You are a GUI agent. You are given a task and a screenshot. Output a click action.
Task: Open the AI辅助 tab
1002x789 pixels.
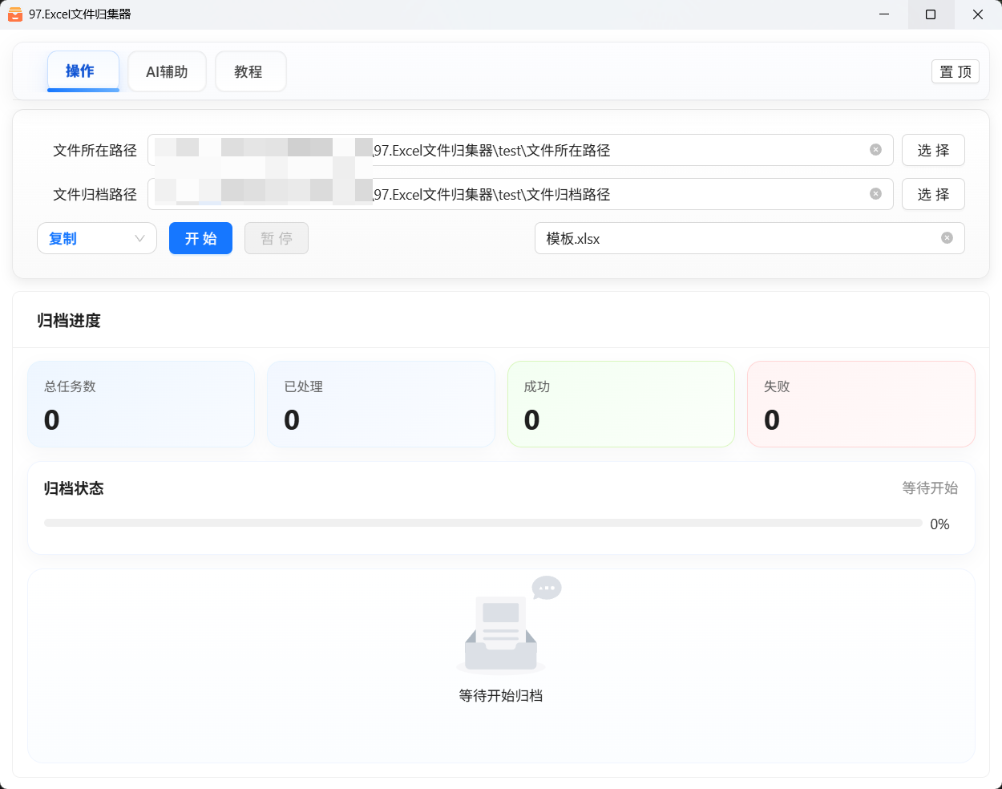point(167,72)
